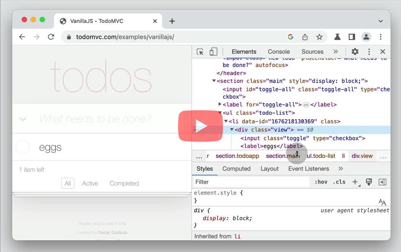Toggle all todos with the chevron
This screenshot has width=401, height=252.
click(x=23, y=119)
